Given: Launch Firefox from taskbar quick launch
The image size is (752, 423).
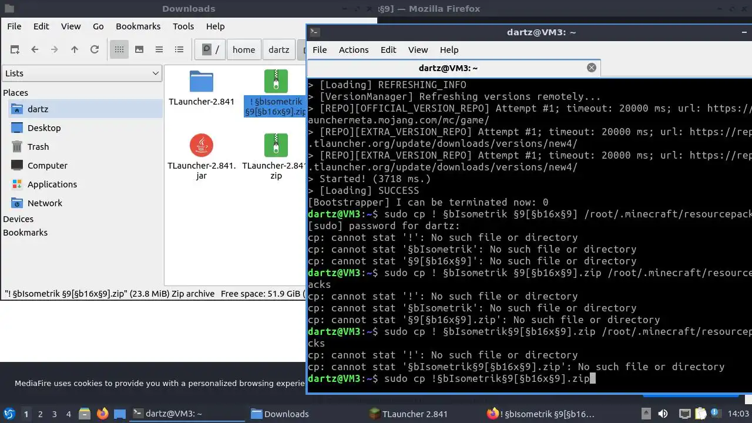Looking at the screenshot, I should (x=102, y=414).
